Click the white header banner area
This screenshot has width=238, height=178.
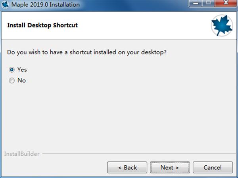(x=118, y=25)
